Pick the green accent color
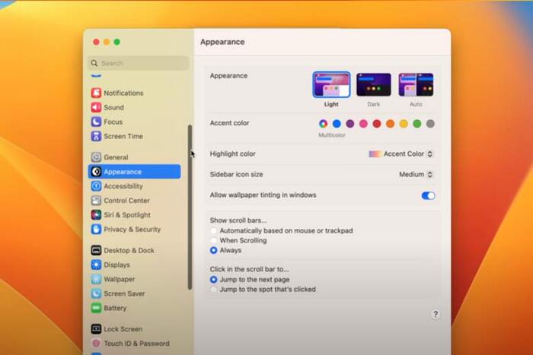 click(x=417, y=124)
